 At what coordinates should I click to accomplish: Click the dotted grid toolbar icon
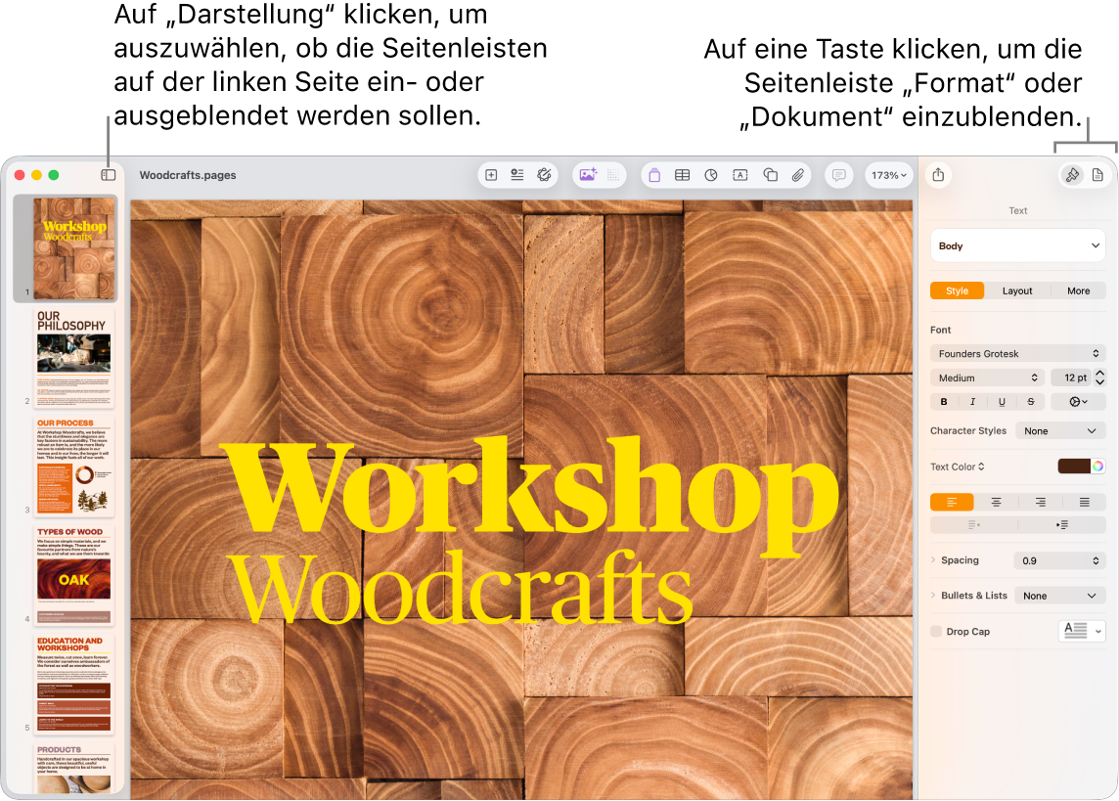pyautogui.click(x=613, y=175)
